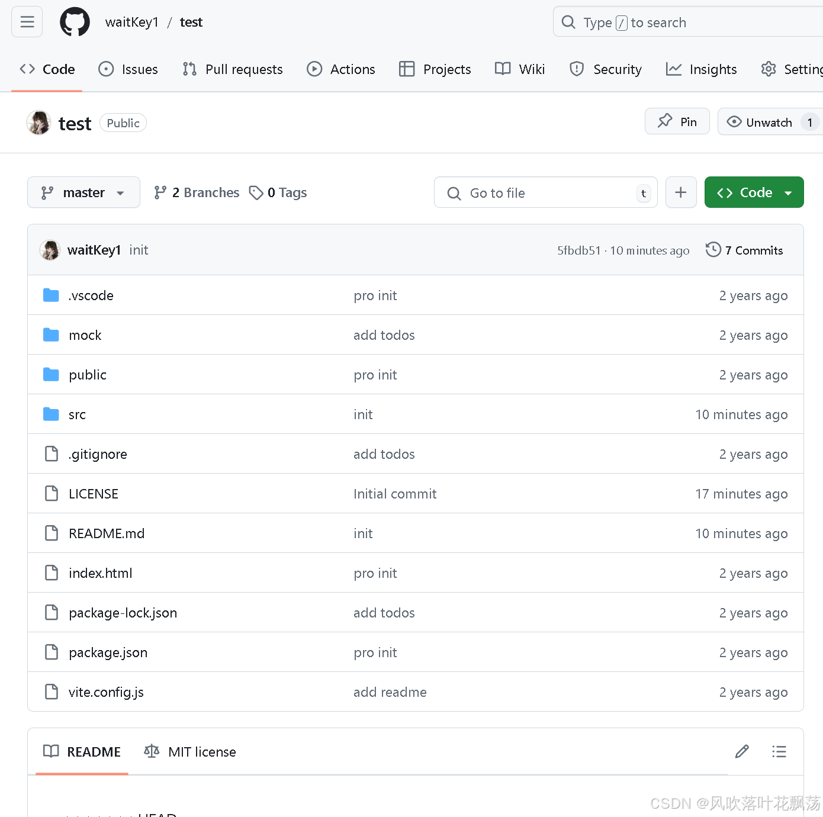Viewport: 823px width, 817px height.
Task: Click waitKey1 author name in commit bar
Action: [x=94, y=250]
